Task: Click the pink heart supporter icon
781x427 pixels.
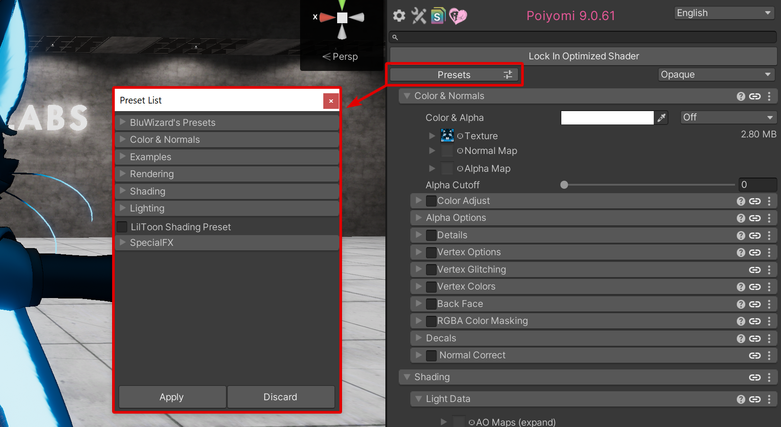Action: [x=458, y=17]
